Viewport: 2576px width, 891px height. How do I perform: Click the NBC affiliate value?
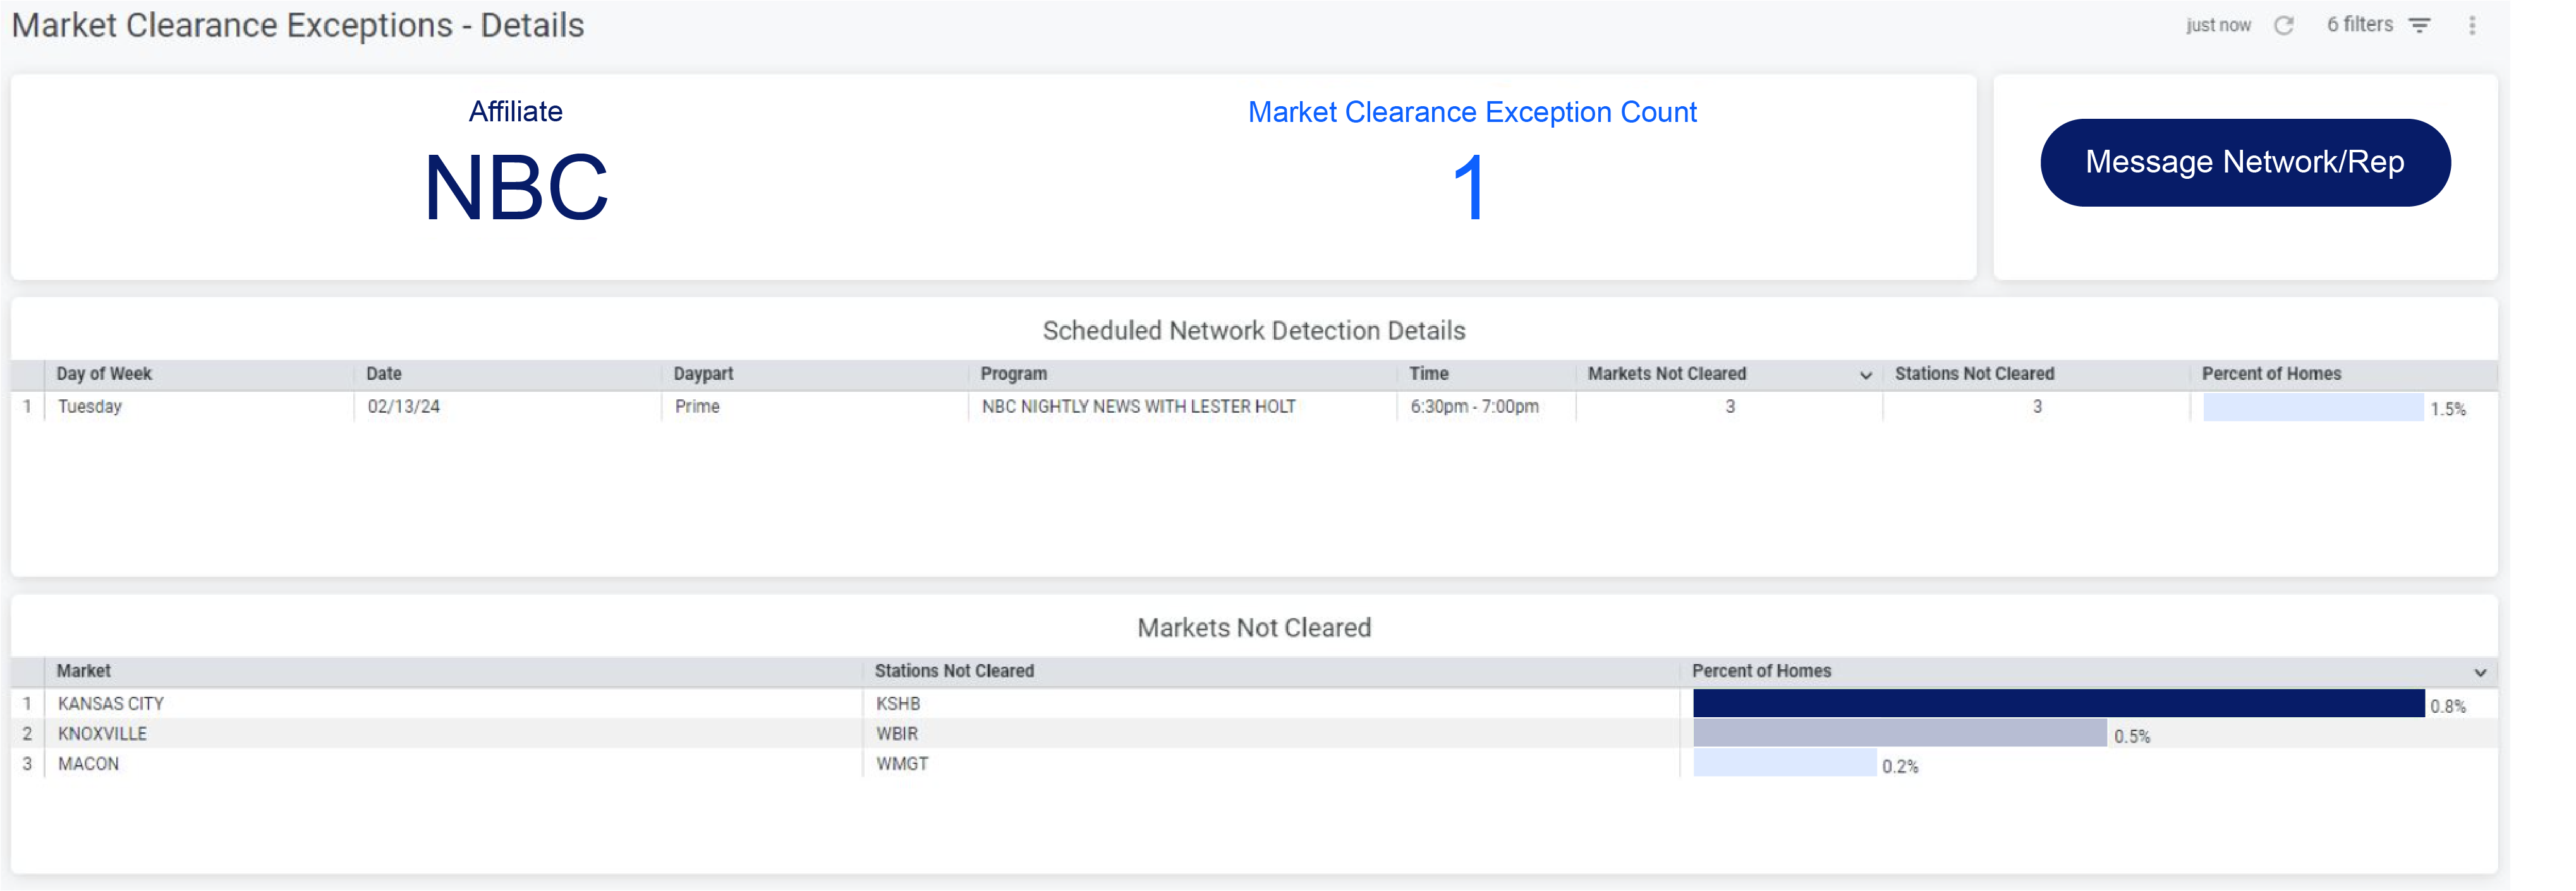pos(516,187)
